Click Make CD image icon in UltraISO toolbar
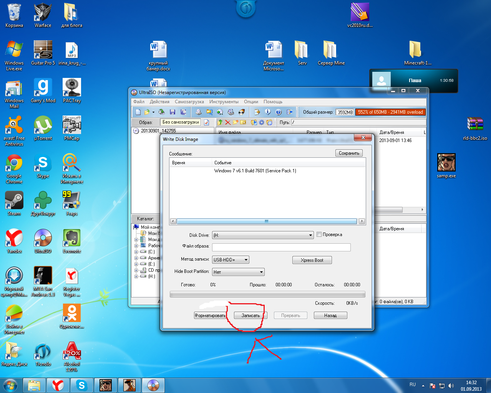This screenshot has width=491, height=393. click(199, 112)
